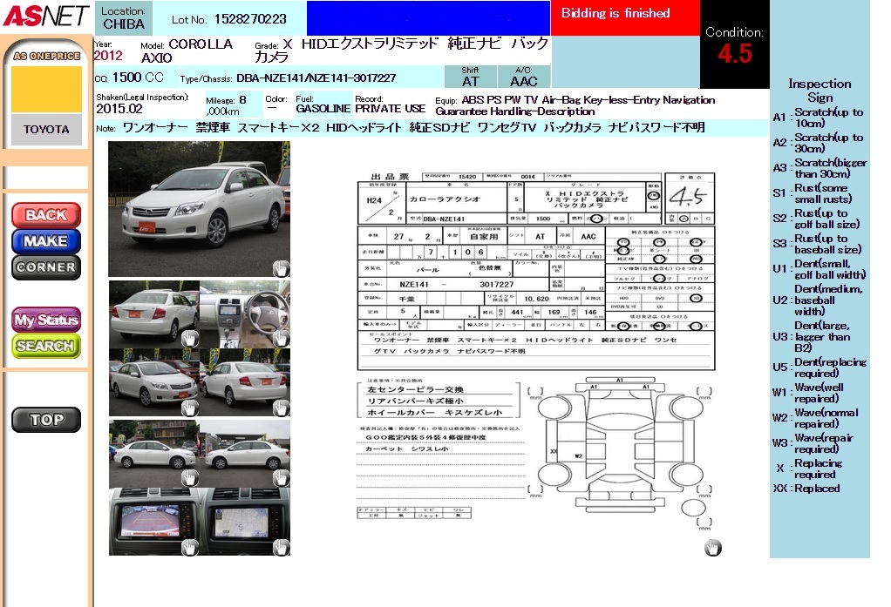Click hand icon on the backup camera screen photo
891x607 pixels.
point(189,547)
